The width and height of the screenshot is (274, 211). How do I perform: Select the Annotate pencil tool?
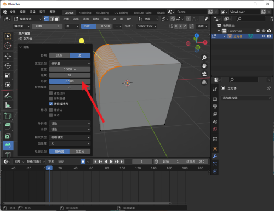pos(8,96)
